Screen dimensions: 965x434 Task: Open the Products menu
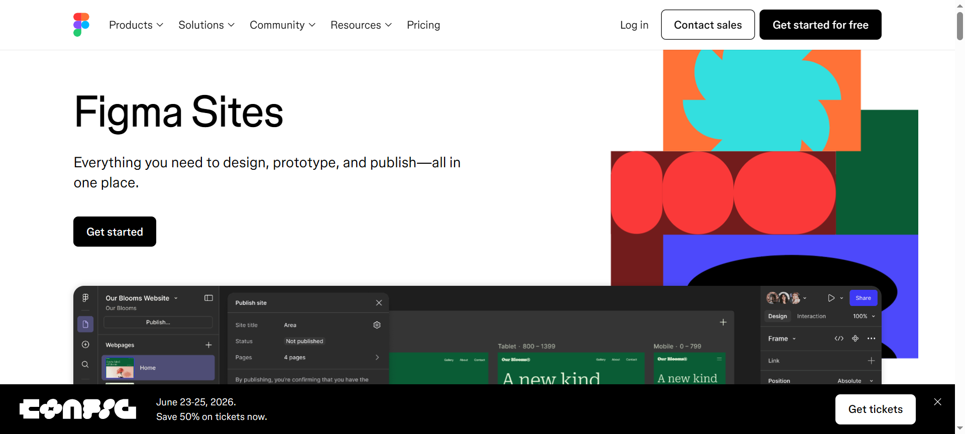click(x=136, y=25)
